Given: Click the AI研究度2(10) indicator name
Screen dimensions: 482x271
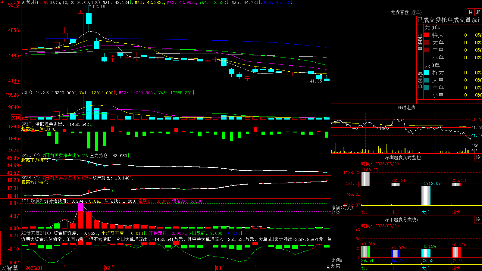Looking at the screenshot, I should tap(36, 233).
